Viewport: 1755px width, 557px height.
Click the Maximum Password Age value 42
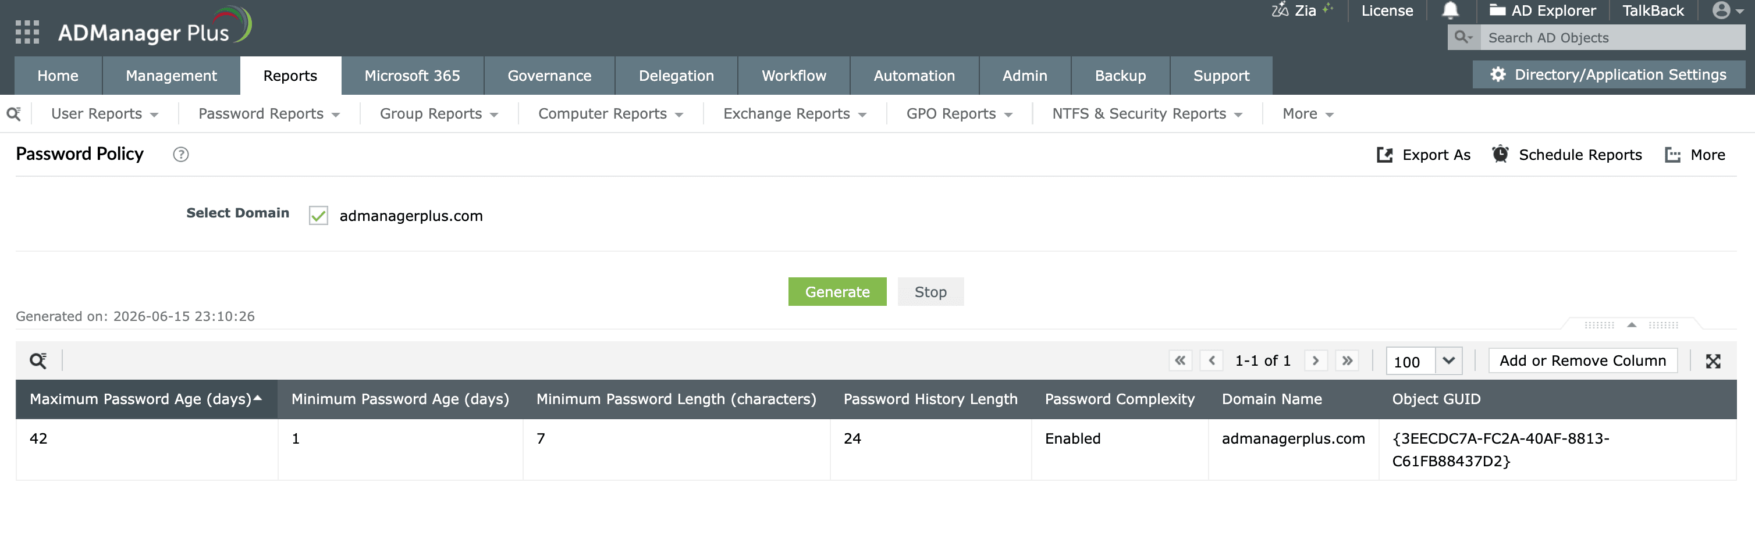pyautogui.click(x=38, y=438)
